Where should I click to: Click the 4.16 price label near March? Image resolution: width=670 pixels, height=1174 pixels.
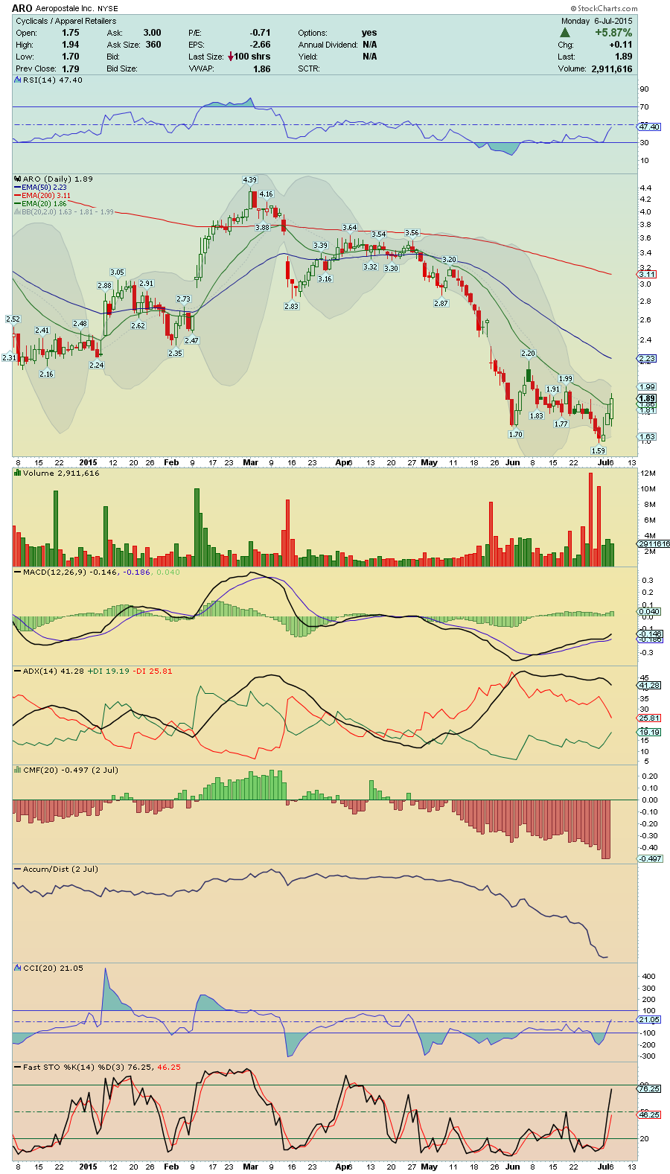tap(266, 194)
